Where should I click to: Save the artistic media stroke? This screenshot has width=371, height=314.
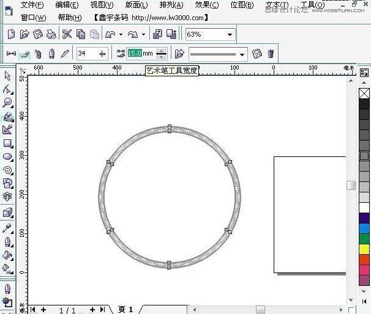click(x=257, y=54)
